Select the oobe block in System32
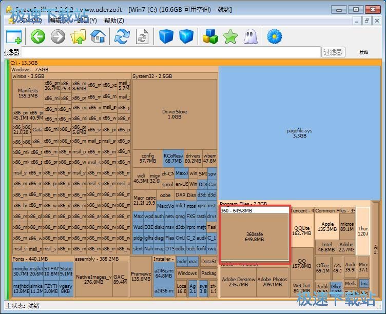Image resolution: width=386 pixels, height=314 pixels. 165,195
